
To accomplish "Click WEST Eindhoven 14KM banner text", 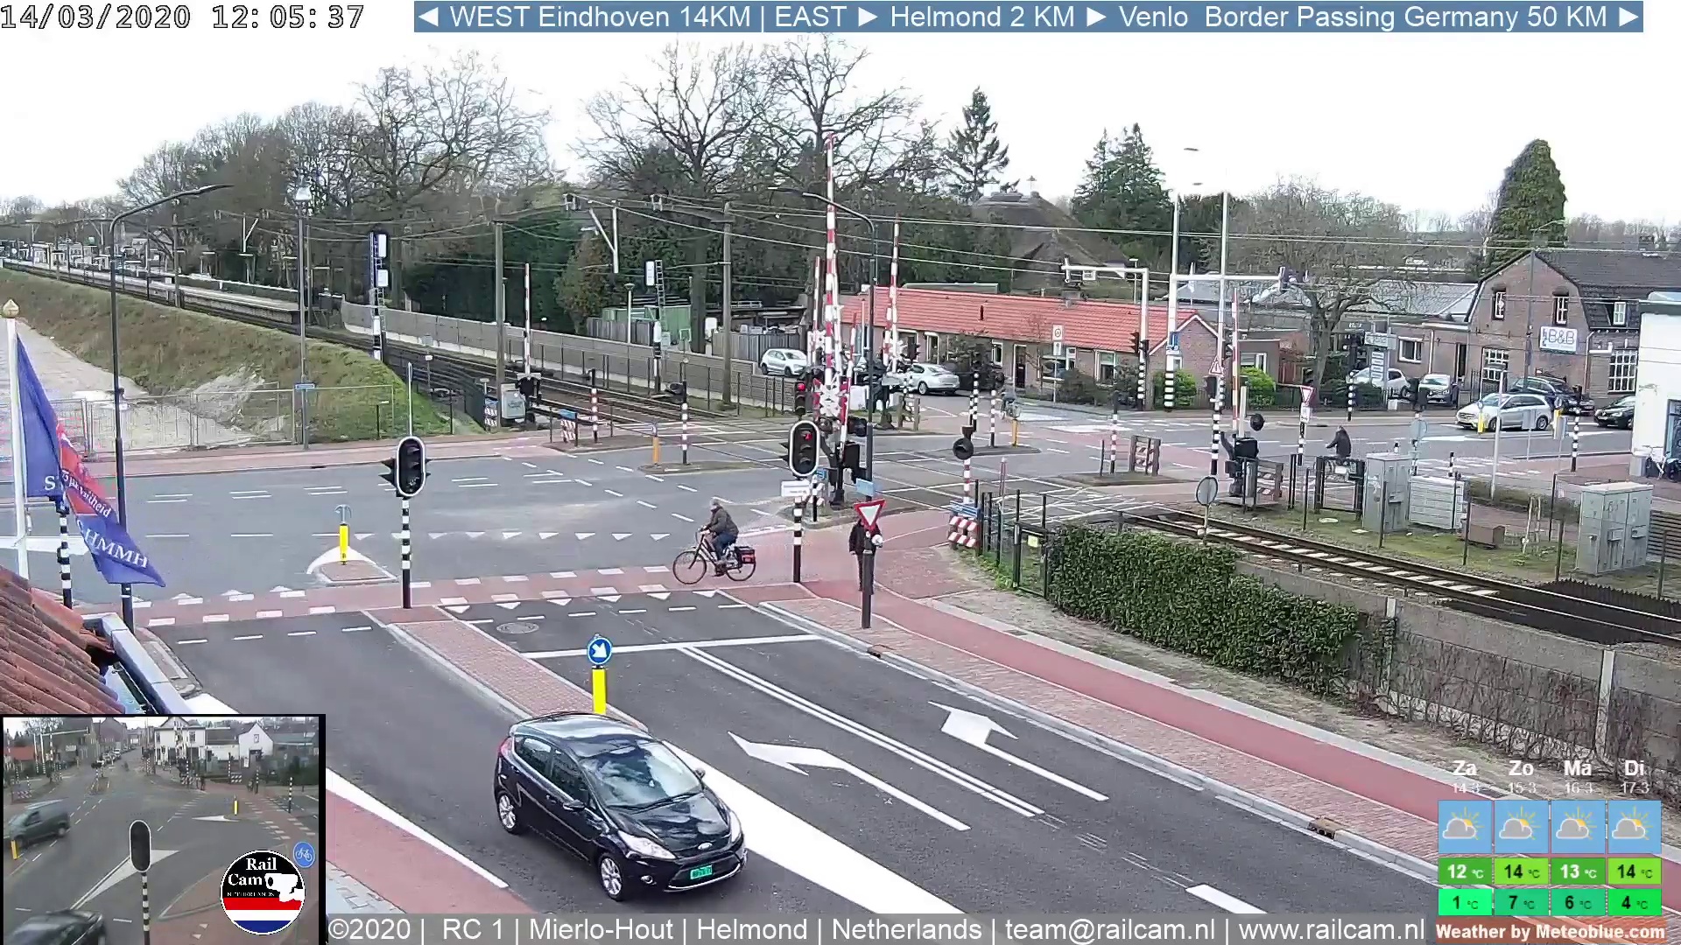I will click(x=600, y=17).
